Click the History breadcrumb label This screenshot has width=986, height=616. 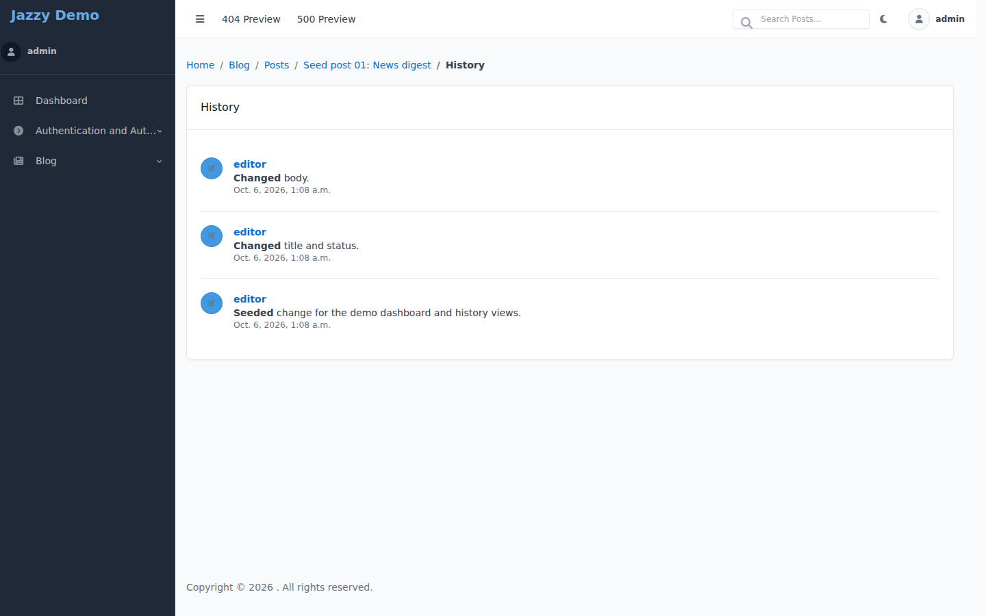tap(465, 65)
